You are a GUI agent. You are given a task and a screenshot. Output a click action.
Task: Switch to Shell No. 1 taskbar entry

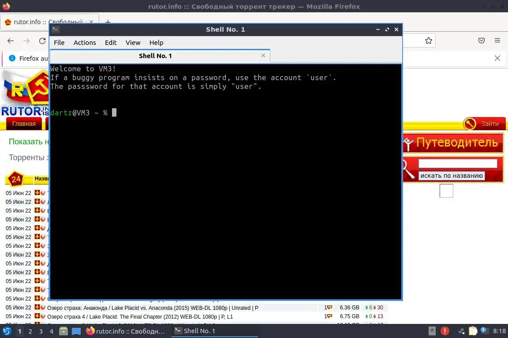214,331
